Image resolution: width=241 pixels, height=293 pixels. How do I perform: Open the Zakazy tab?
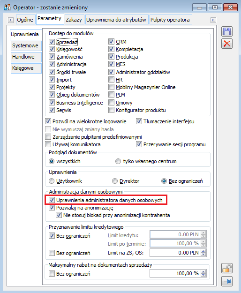pos(74,20)
